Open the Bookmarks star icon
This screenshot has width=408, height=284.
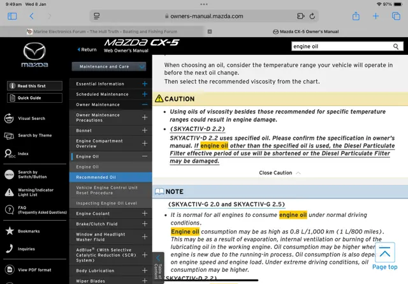(10, 230)
